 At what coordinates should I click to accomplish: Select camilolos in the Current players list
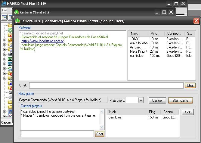(x=115, y=117)
